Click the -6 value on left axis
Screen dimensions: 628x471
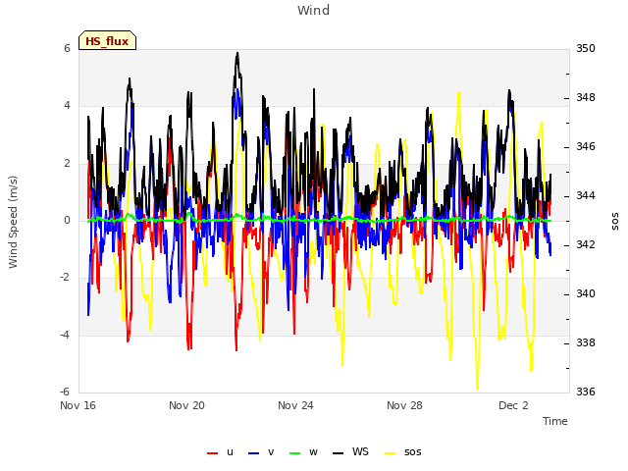point(65,392)
